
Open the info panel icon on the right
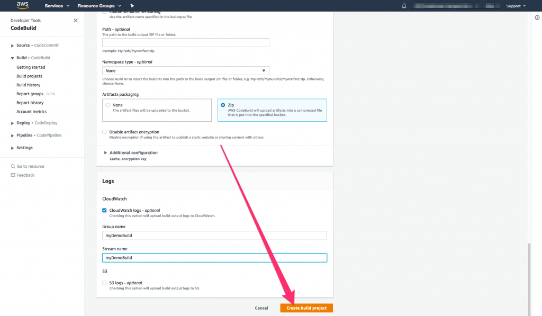[538, 17]
